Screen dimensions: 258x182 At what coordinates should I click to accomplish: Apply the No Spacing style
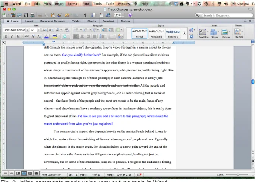tap(156, 34)
